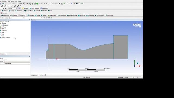Click the Blade tool
The width and height of the screenshot is (174, 98).
(38, 15)
